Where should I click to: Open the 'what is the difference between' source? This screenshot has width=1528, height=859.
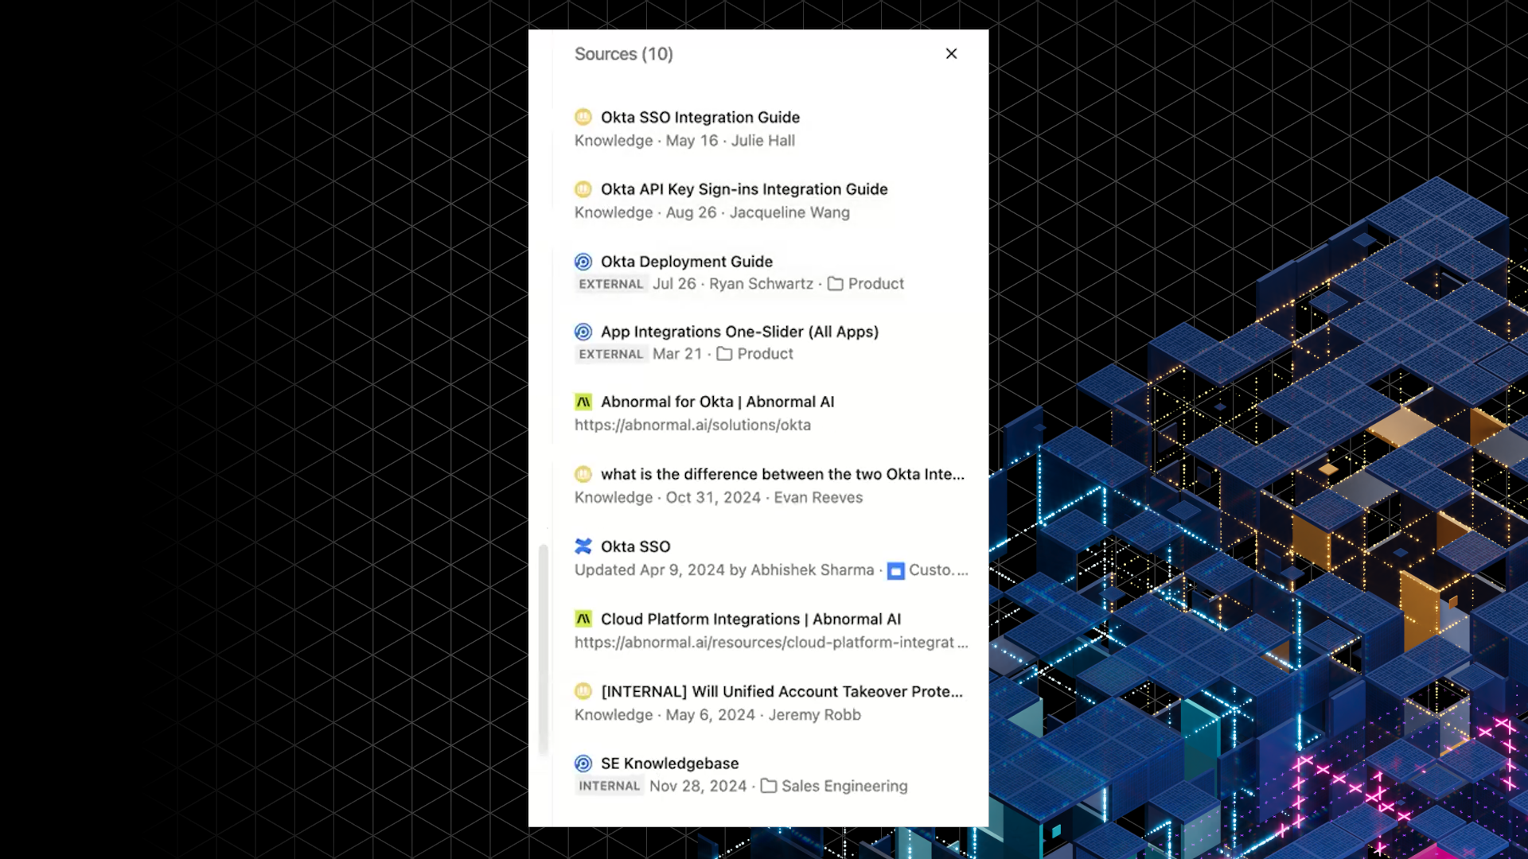tap(782, 474)
